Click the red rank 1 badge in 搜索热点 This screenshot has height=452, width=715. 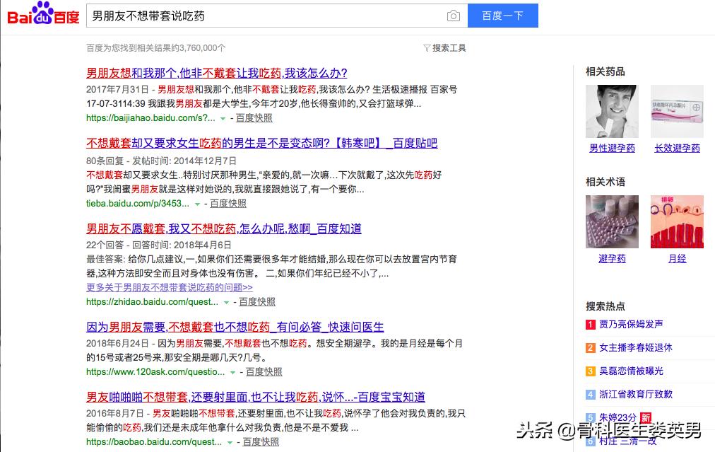pos(589,325)
